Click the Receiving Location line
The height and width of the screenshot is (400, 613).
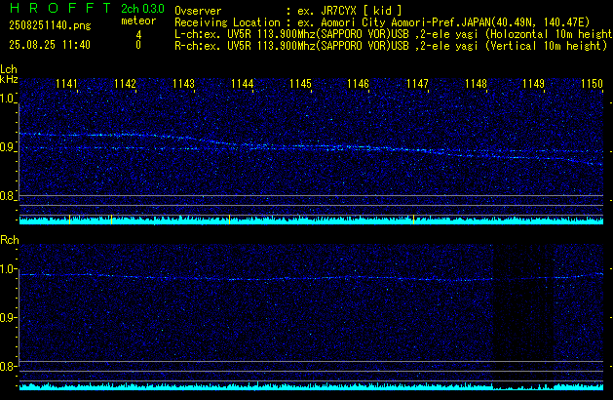click(x=382, y=22)
